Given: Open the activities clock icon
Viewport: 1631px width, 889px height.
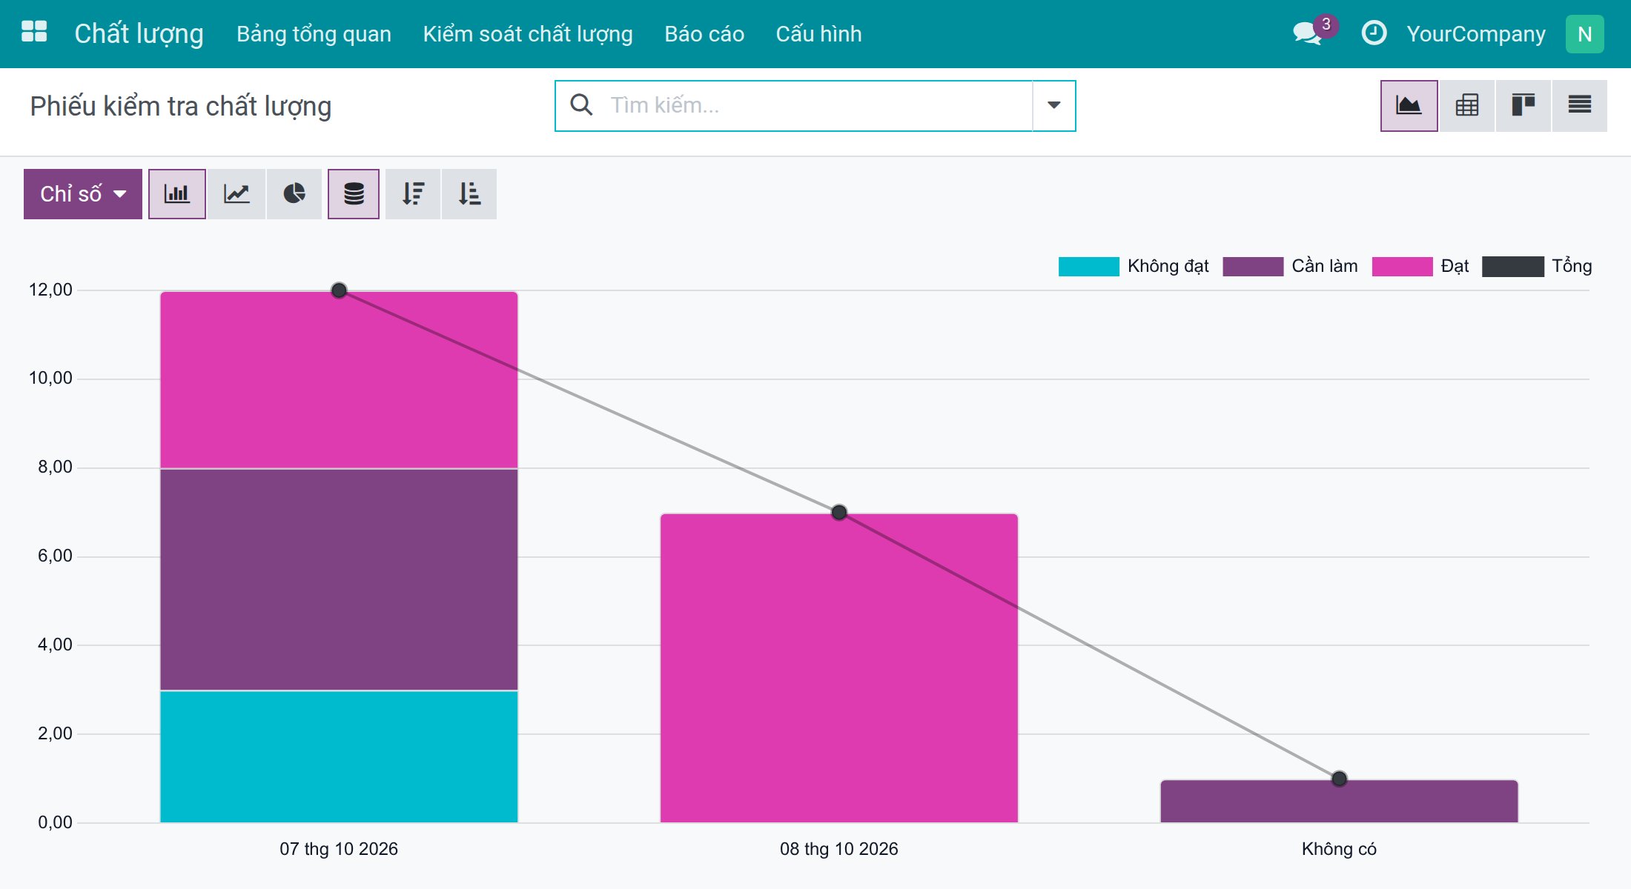Looking at the screenshot, I should coord(1374,33).
